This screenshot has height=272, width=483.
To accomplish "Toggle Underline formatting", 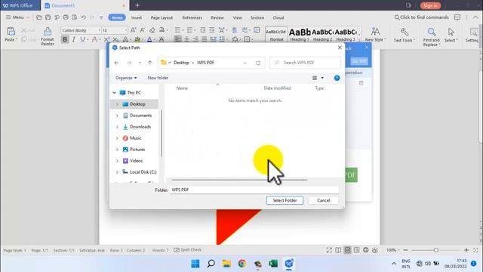I will pos(82,39).
